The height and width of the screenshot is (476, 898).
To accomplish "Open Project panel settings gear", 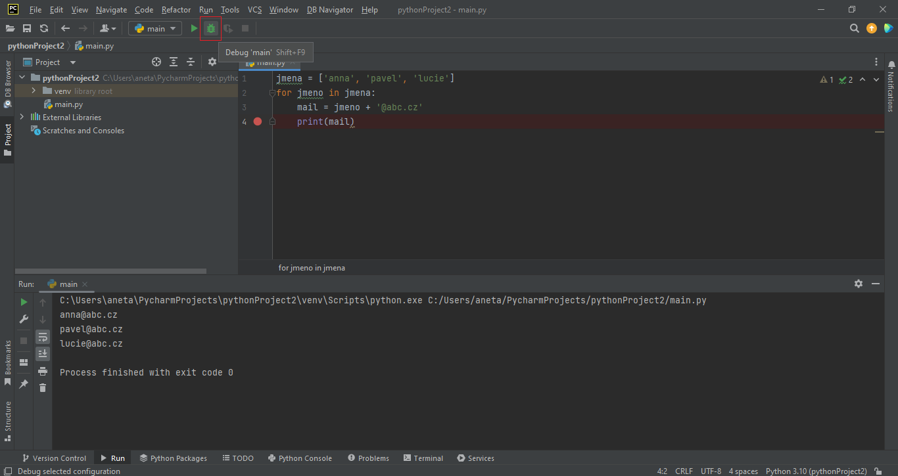I will coord(212,61).
